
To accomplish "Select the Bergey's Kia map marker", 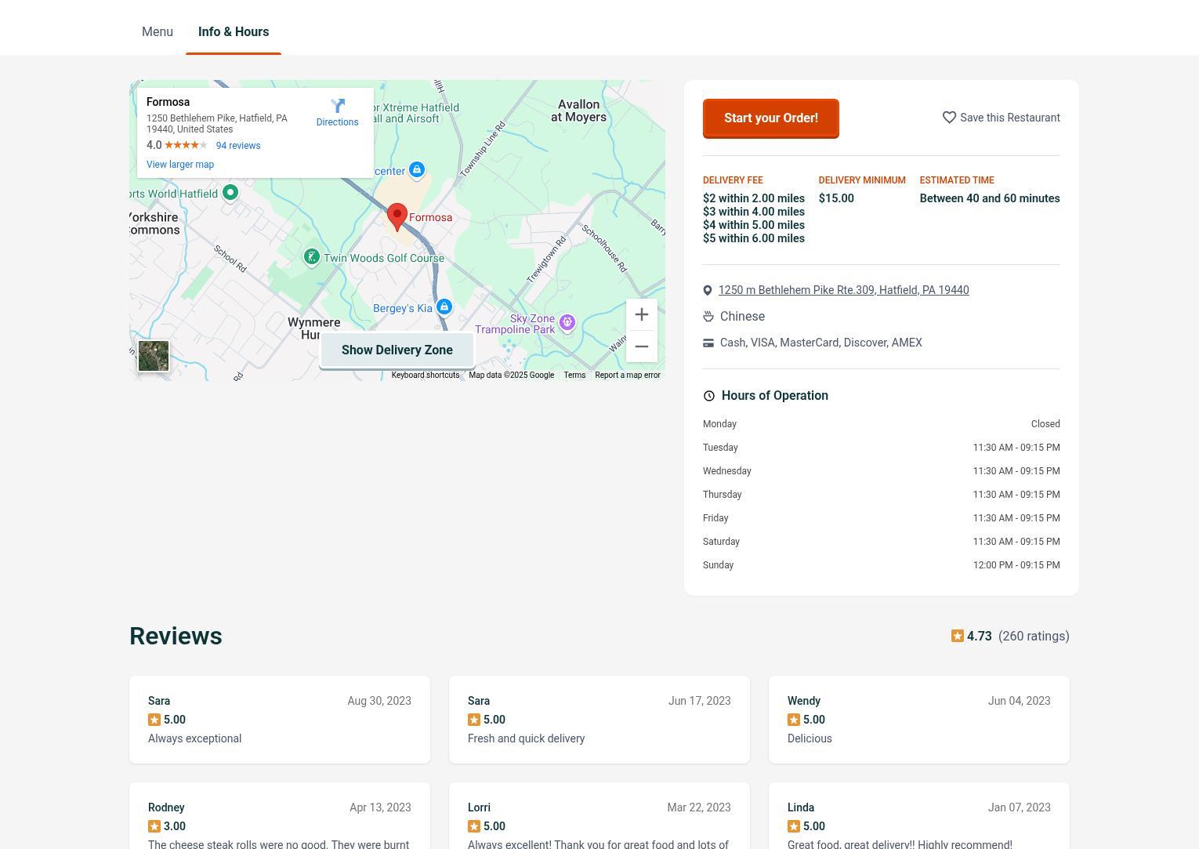I will click(444, 307).
